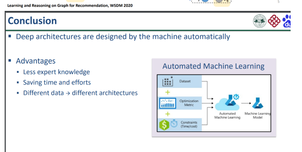Click the blue Baidu paw logo
This screenshot has height=152, width=302.
(x=286, y=21)
